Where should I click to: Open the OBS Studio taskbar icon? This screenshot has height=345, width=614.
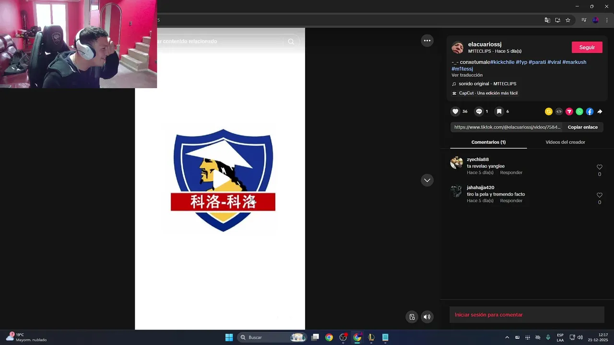343,337
